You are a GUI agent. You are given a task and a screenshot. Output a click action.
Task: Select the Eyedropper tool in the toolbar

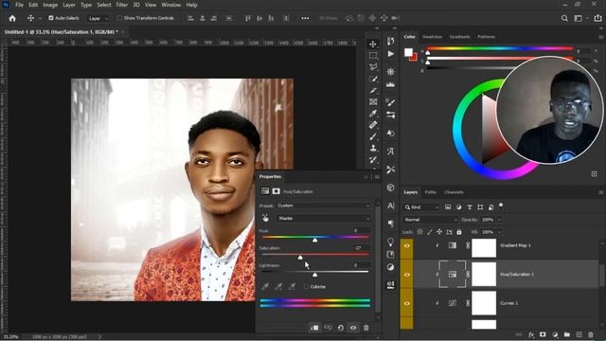[373, 114]
